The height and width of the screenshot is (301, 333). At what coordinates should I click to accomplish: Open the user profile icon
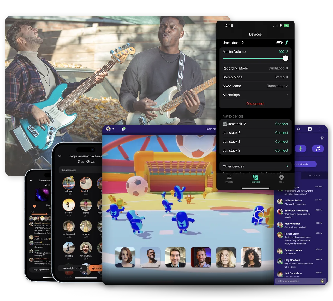point(310,129)
